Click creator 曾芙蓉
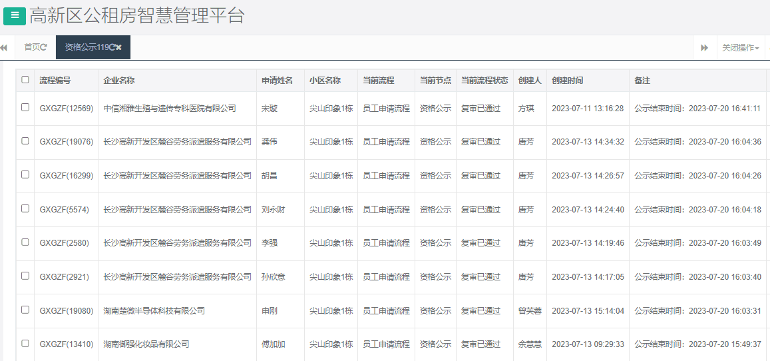 [530, 311]
